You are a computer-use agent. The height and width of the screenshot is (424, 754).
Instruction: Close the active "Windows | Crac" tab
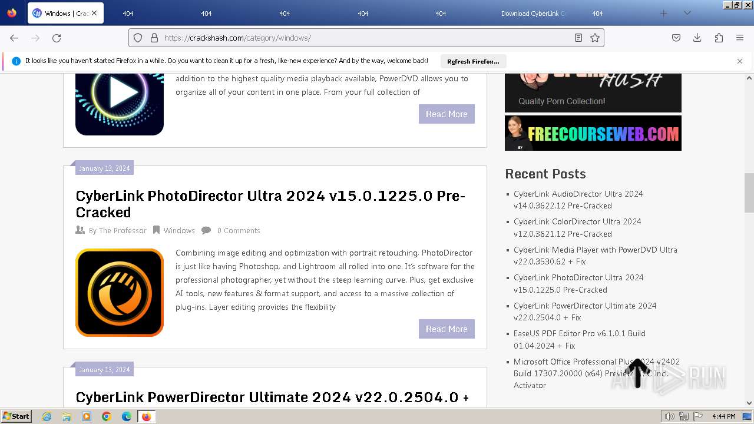94,13
